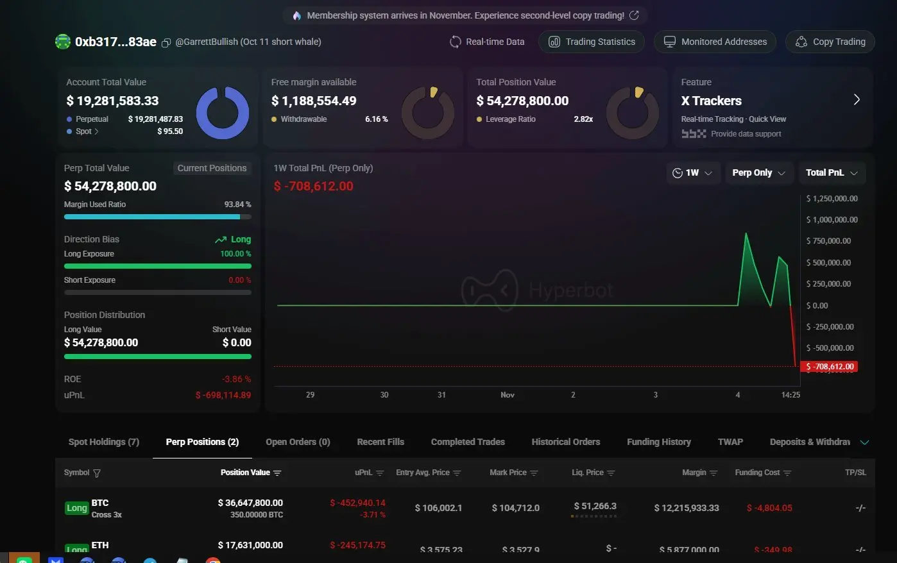Click the free margin value $ 1,188,554.49
This screenshot has height=563, width=897.
[x=314, y=101]
